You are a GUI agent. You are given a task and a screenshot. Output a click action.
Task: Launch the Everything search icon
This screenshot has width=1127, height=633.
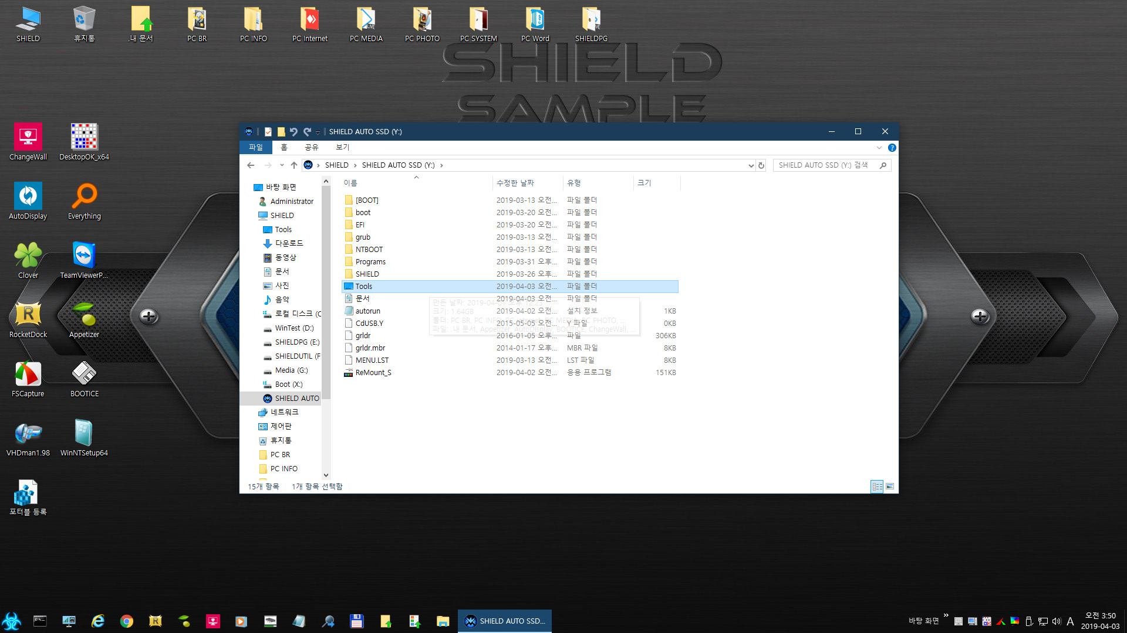(84, 201)
